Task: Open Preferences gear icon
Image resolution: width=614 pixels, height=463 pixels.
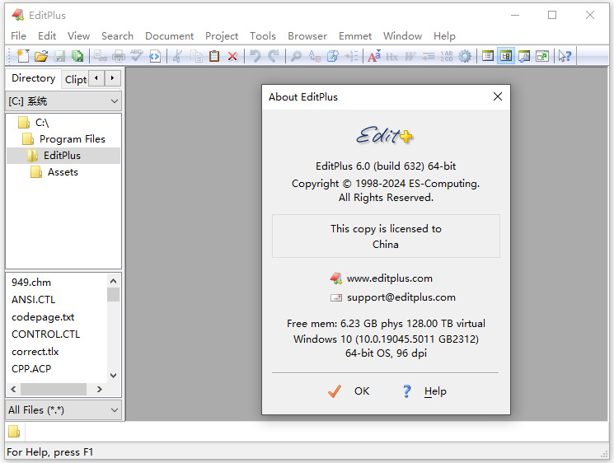Action: (465, 56)
